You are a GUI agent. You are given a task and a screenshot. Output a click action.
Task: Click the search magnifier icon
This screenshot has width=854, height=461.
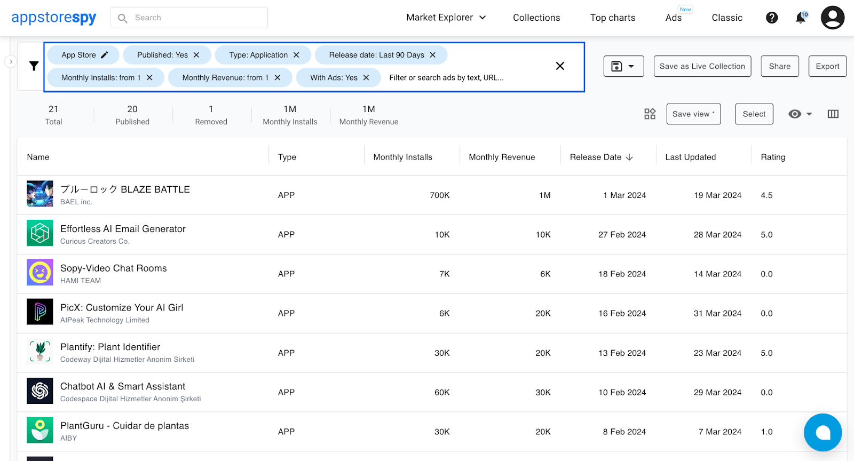(123, 18)
